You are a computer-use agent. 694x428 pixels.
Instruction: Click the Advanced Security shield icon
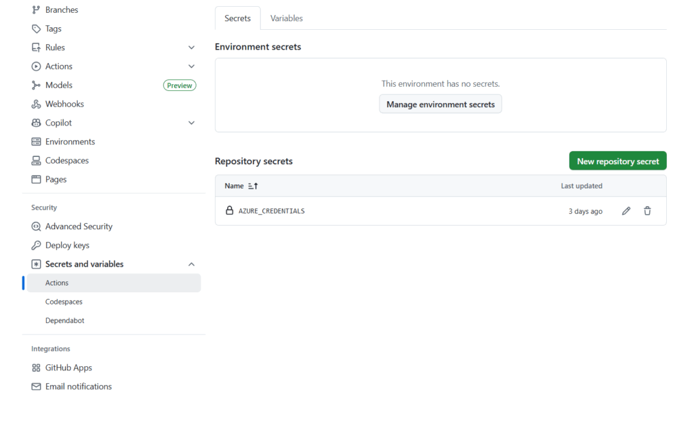pyautogui.click(x=36, y=227)
